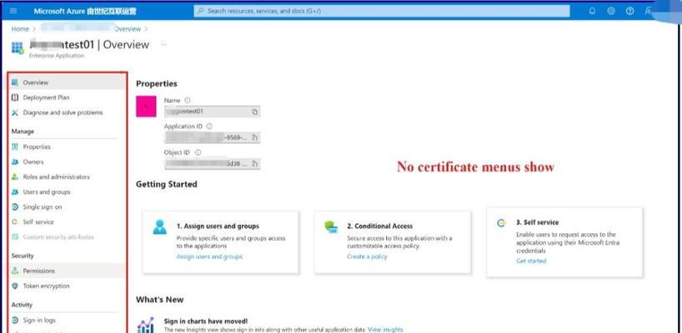This screenshot has height=333, width=682.
Task: Click the Owners people icon
Action: click(x=15, y=162)
